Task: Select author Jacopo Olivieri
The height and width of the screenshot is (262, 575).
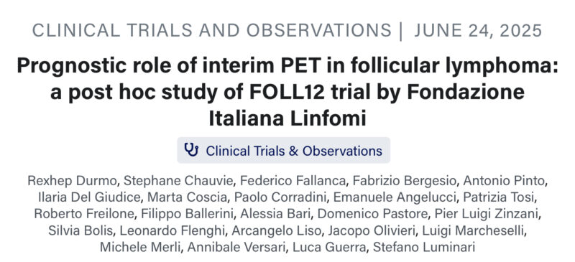Action: [x=372, y=230]
